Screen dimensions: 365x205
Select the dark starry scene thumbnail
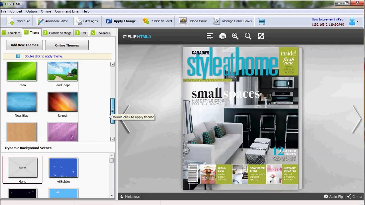pos(23,193)
